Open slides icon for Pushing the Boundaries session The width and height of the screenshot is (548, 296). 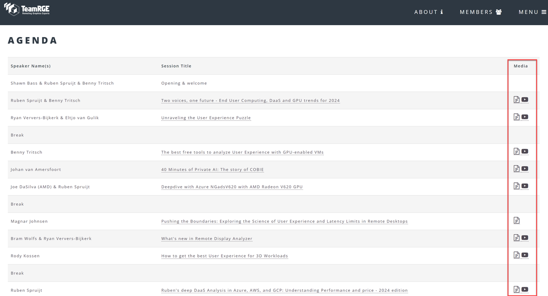pos(516,221)
